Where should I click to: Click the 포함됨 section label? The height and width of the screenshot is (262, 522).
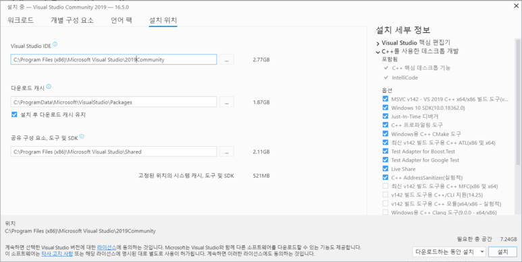tap(390, 59)
